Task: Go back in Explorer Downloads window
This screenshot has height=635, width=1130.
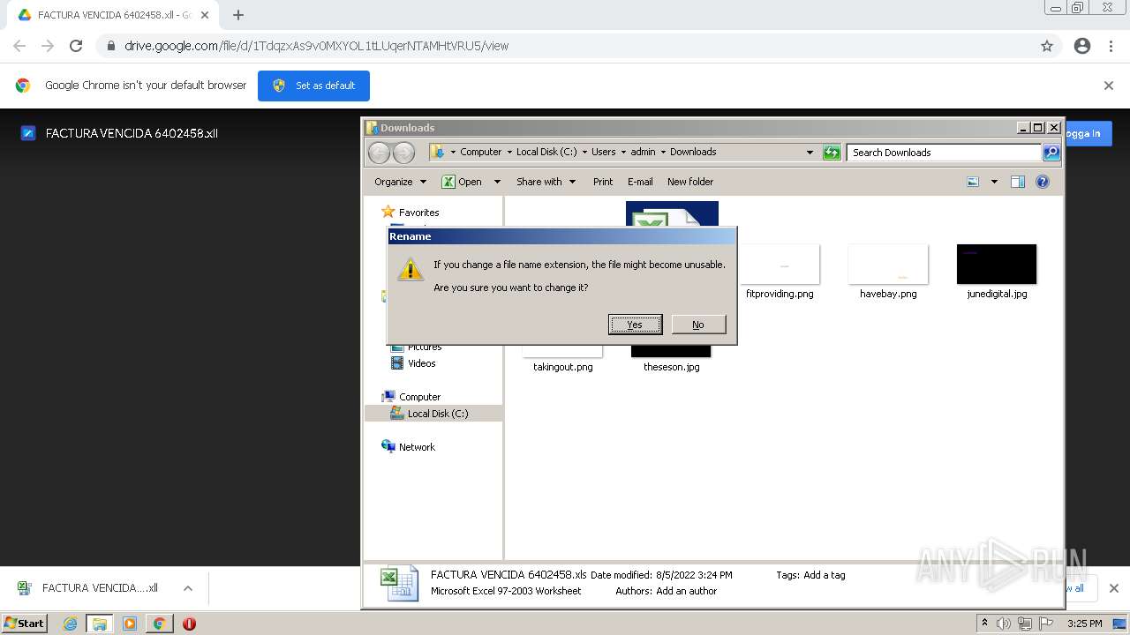Action: pos(380,153)
